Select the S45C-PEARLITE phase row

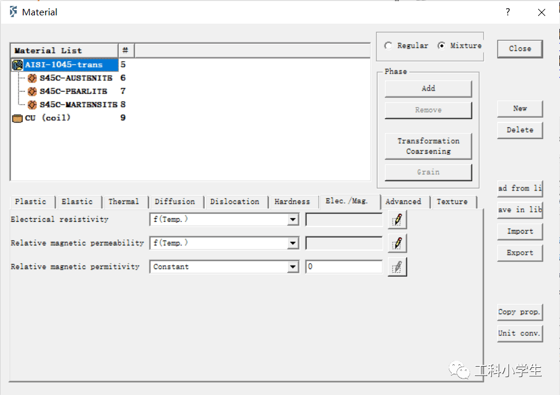[73, 92]
